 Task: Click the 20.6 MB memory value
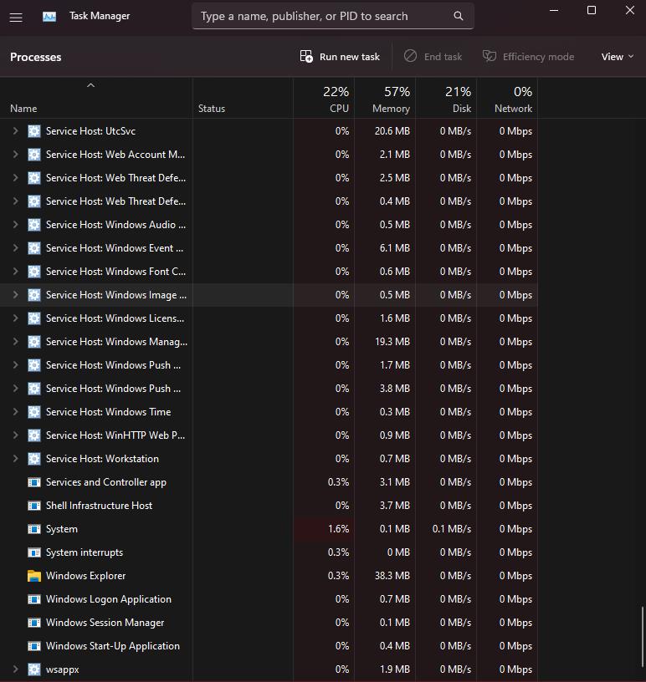392,131
